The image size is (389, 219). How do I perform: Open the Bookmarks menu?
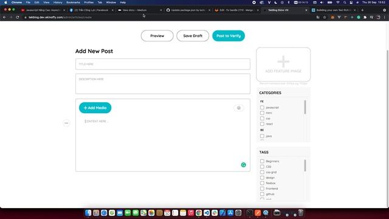(x=73, y=2)
